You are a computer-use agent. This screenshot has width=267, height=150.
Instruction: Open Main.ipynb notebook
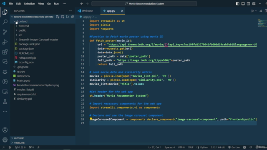[x=23, y=80]
